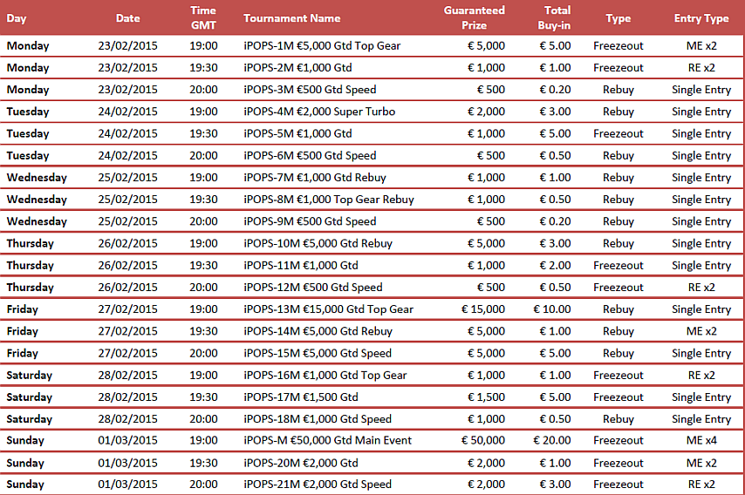Select 'iPOPS-5M €1,000 Gtd' tournament name
Screen dimensions: 745x495
pyautogui.click(x=297, y=134)
